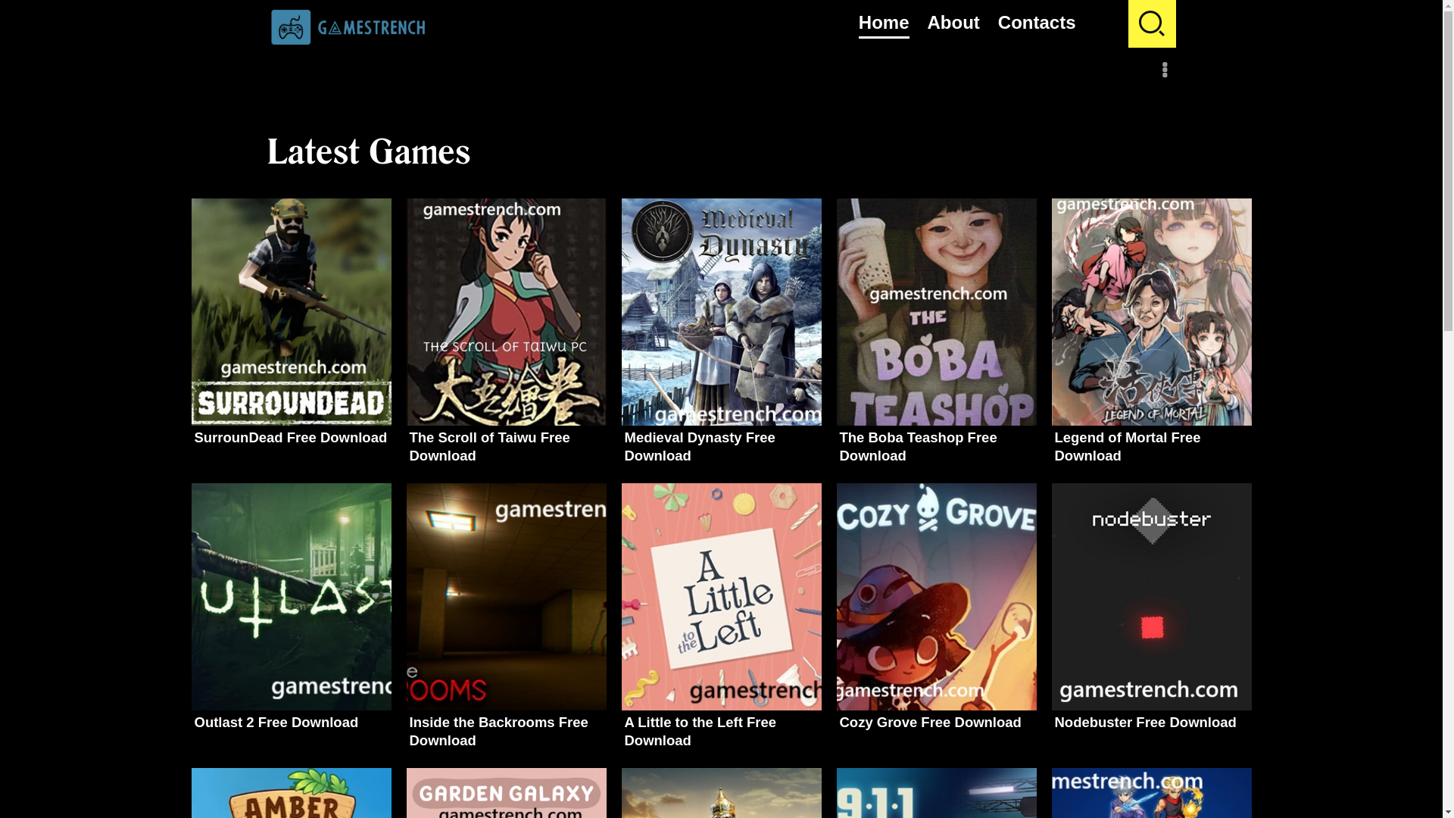Viewport: 1454px width, 818px height.
Task: Open the Garden Galaxy thumbnail
Action: (x=507, y=793)
